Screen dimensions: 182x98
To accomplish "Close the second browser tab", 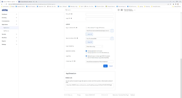I will pyautogui.click(x=34, y=2).
